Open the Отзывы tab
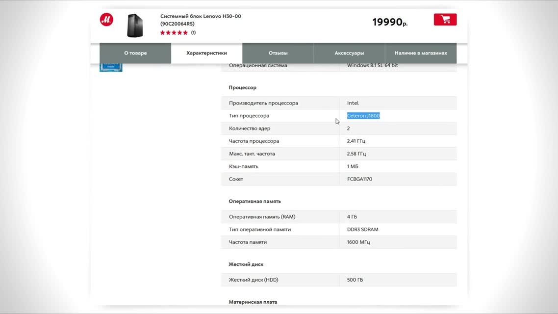Screen dimensions: 558x314 point(278,53)
